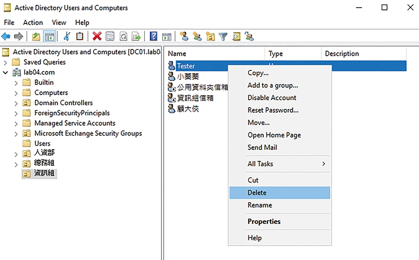
Task: Create a new group with the toolbar icon
Action: tap(197, 36)
